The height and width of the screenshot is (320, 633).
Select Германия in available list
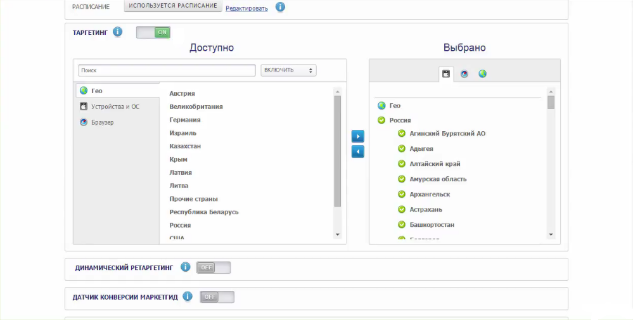click(185, 120)
